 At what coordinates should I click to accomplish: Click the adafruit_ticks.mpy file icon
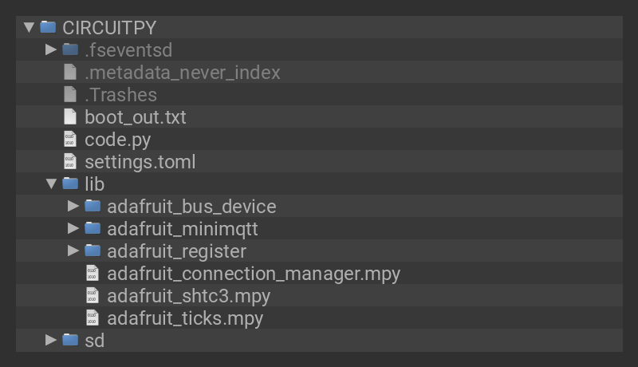click(93, 318)
